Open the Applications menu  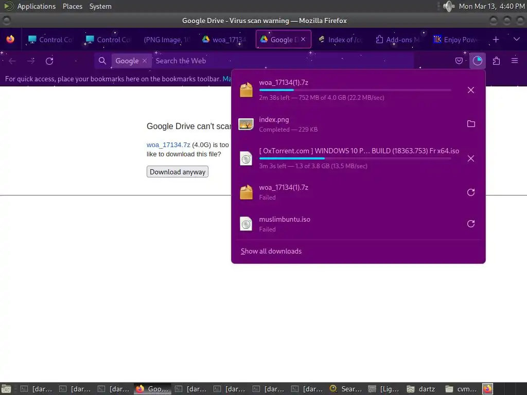(37, 6)
